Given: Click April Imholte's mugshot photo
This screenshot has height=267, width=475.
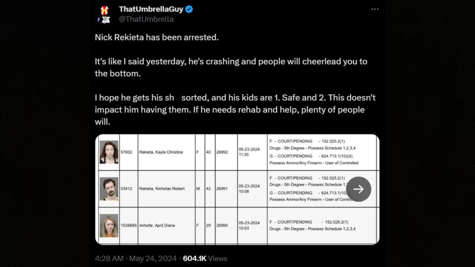Looking at the screenshot, I should tap(108, 225).
